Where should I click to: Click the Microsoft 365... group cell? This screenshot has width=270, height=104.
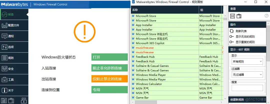coord(210,43)
